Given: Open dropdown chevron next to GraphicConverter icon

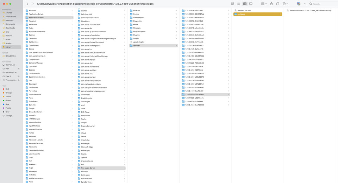Looking at the screenshot, I should tap(305, 4).
